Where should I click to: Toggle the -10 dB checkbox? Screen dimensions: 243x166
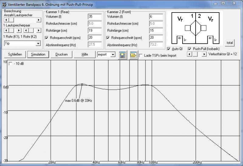(11, 64)
